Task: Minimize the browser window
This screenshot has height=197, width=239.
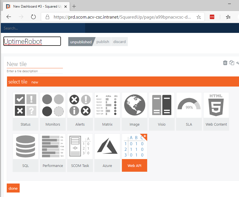Action: tap(229, 4)
